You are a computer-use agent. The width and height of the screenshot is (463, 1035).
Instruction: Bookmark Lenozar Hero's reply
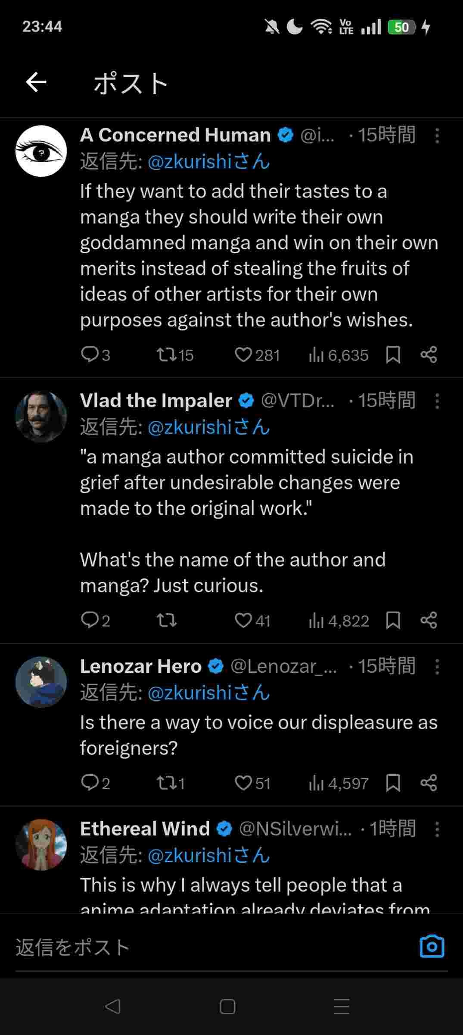[x=393, y=783]
